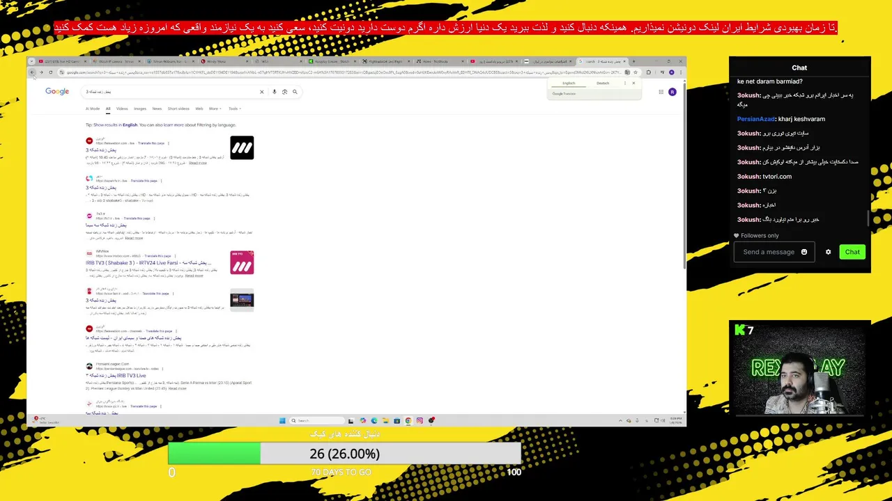This screenshot has height=501, width=892.
Task: Expand the More search filters dropdown
Action: (x=215, y=109)
